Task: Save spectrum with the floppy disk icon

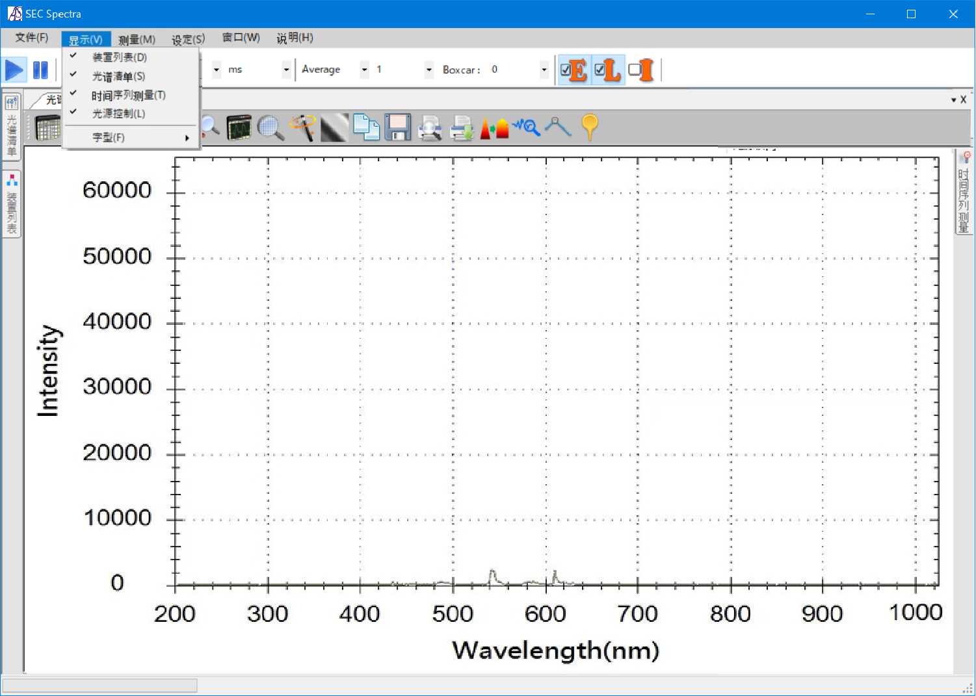Action: pyautogui.click(x=398, y=127)
